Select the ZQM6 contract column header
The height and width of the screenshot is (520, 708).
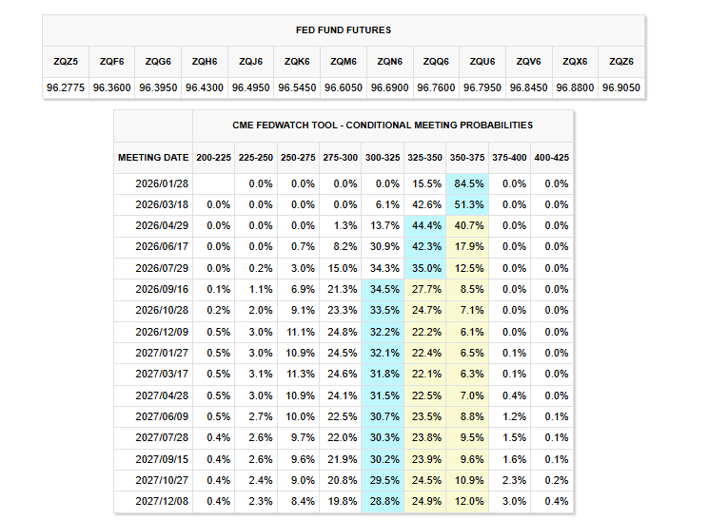pos(344,60)
